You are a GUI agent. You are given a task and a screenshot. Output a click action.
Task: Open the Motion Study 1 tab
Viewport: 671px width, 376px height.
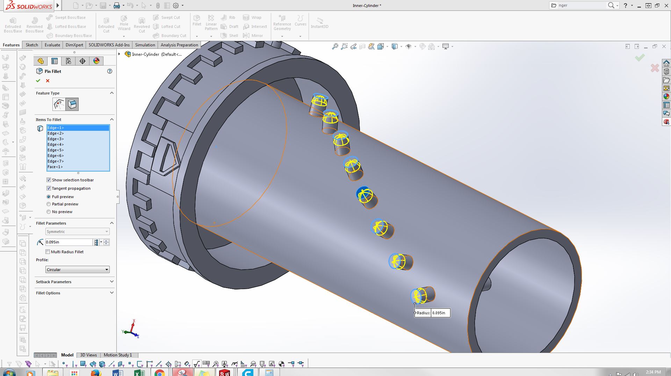pyautogui.click(x=118, y=355)
